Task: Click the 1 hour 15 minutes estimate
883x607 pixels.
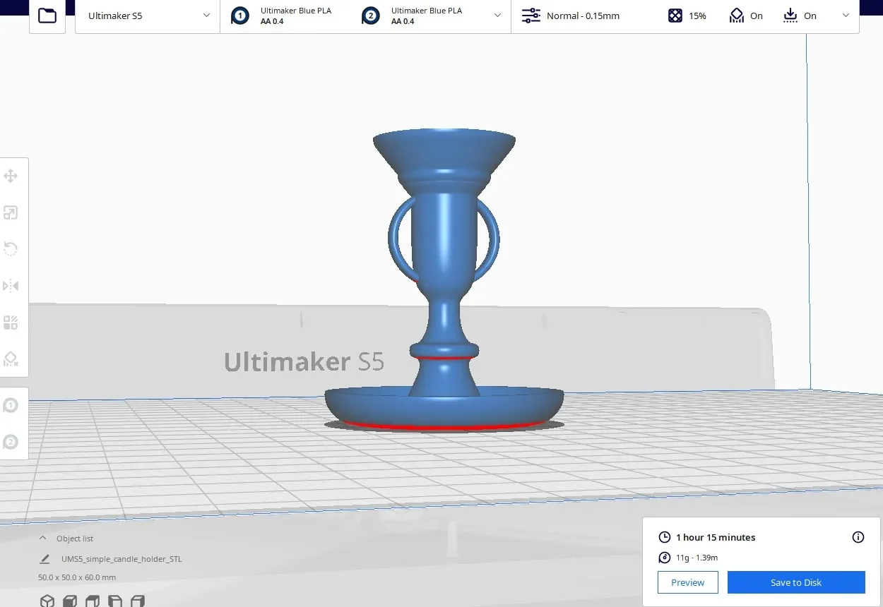Action: coord(716,537)
